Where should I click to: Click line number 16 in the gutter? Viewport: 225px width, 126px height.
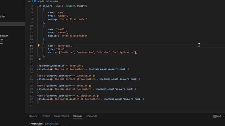(x=31, y=46)
